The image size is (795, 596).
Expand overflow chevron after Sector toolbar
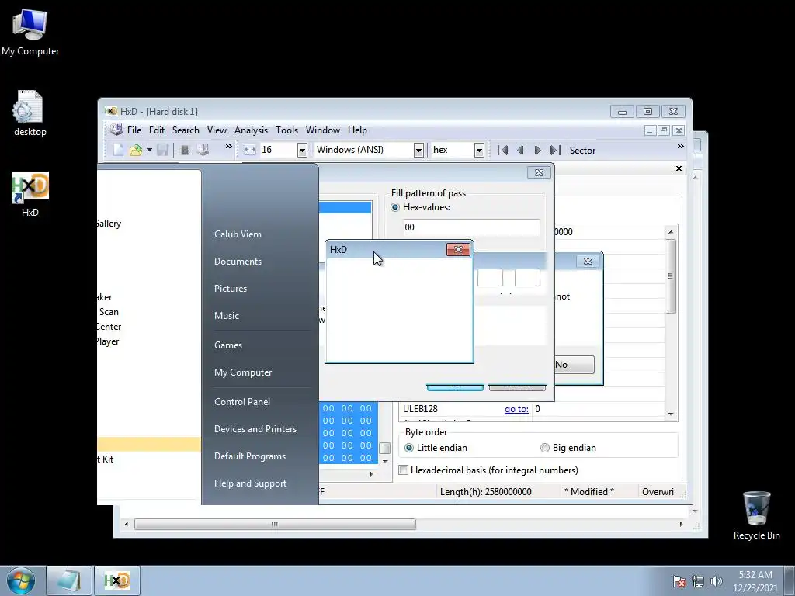tap(680, 147)
